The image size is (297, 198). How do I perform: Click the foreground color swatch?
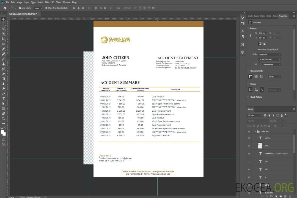pyautogui.click(x=2, y=132)
